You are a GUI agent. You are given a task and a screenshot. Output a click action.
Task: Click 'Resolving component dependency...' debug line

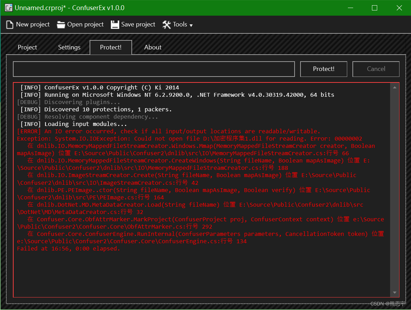point(87,117)
